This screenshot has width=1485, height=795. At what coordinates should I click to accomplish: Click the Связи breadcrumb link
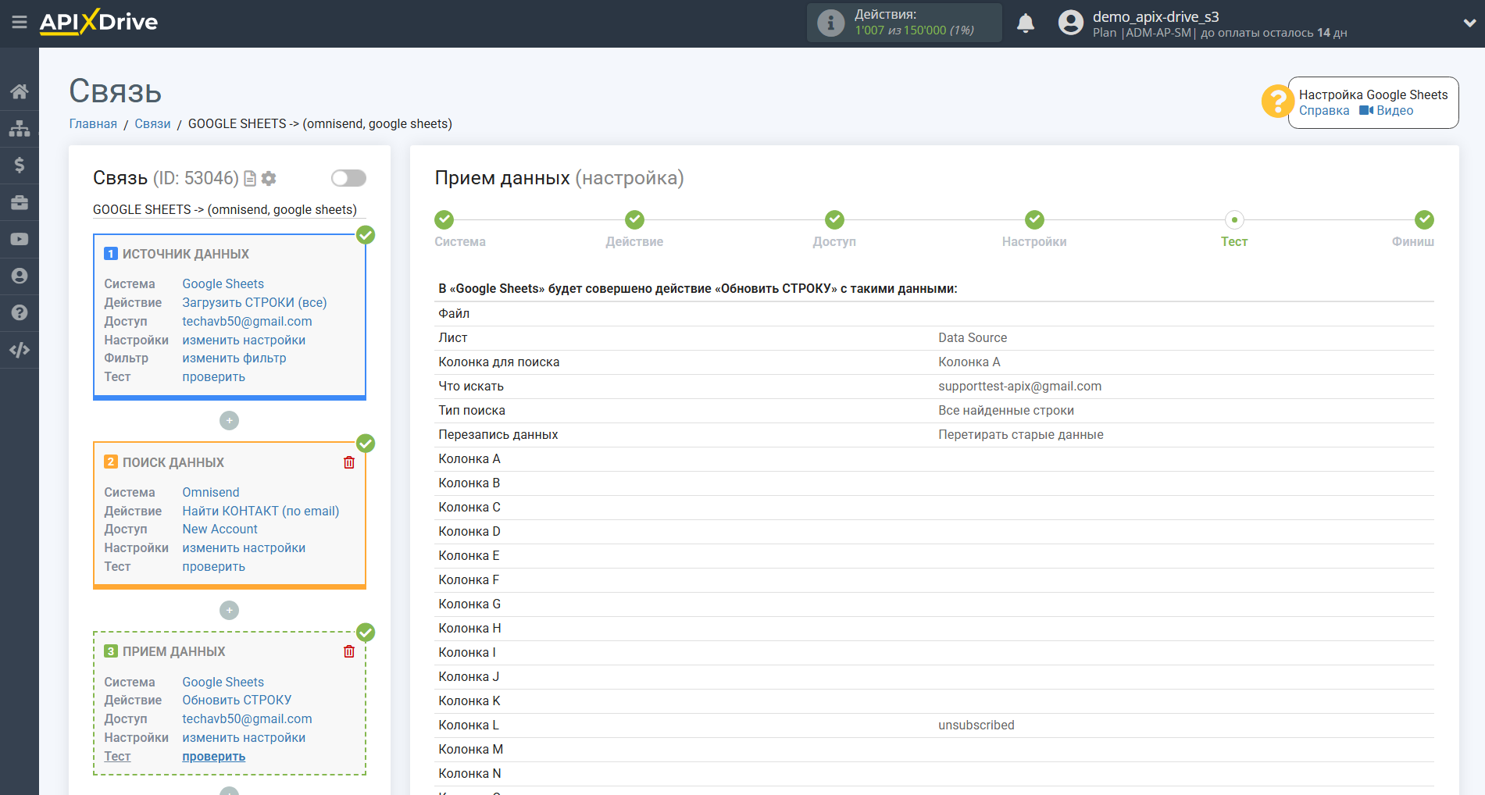[x=152, y=123]
